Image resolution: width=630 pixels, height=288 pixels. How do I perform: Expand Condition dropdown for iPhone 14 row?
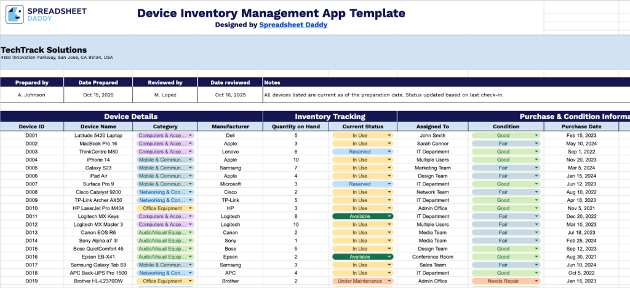(x=536, y=160)
